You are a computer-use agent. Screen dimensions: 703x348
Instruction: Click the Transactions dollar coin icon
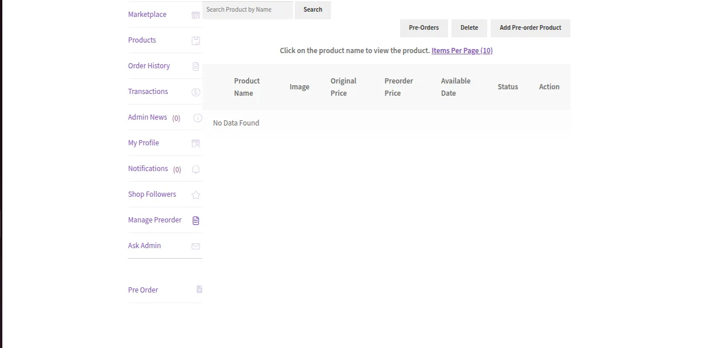196,92
